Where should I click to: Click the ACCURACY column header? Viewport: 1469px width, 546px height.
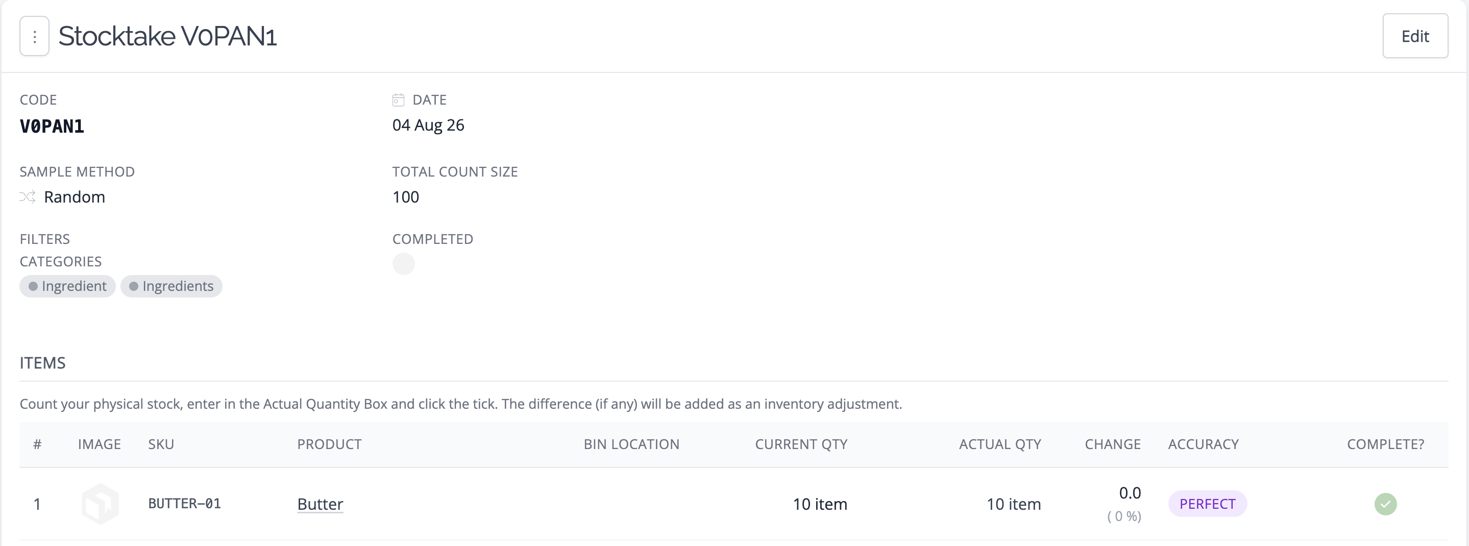point(1203,444)
